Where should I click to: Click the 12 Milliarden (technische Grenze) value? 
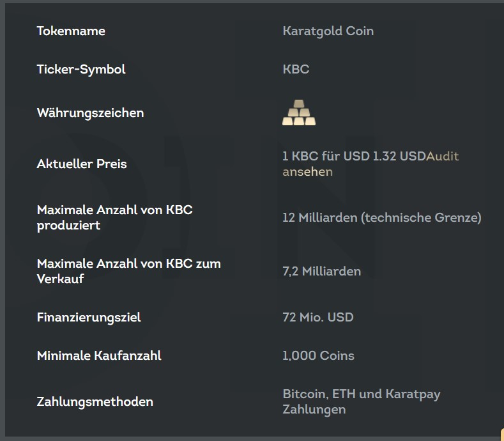(382, 218)
